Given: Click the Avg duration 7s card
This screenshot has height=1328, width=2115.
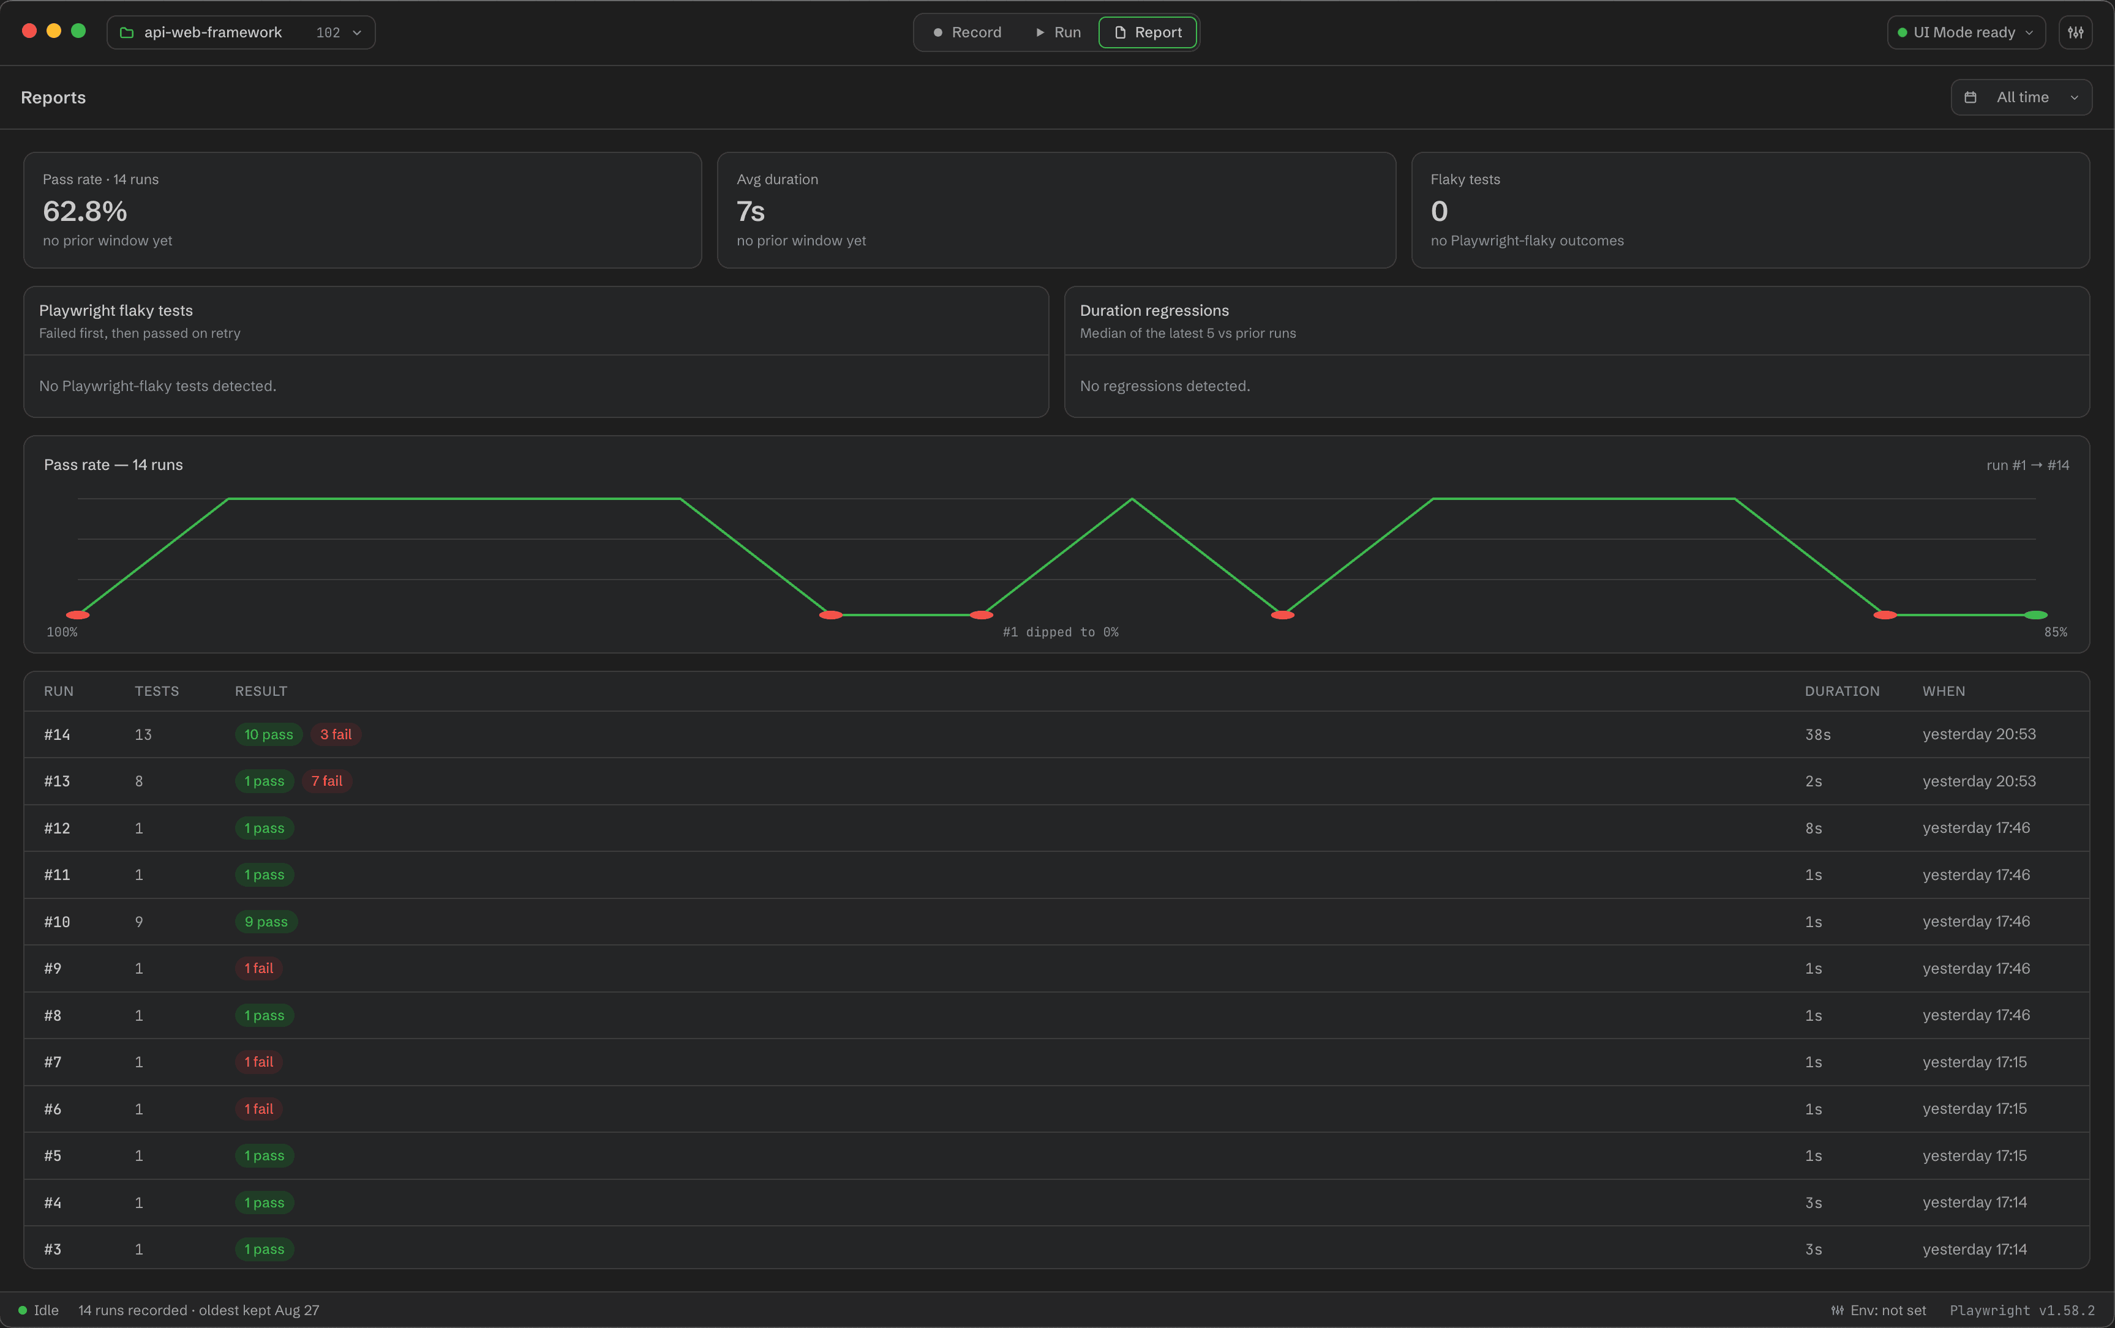Looking at the screenshot, I should coord(1057,210).
